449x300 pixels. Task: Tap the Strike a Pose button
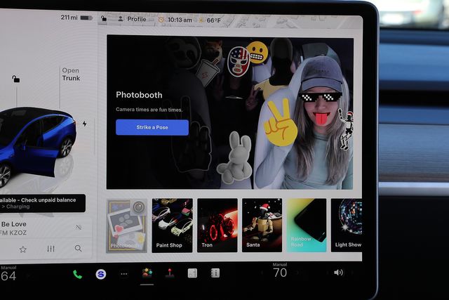point(152,127)
